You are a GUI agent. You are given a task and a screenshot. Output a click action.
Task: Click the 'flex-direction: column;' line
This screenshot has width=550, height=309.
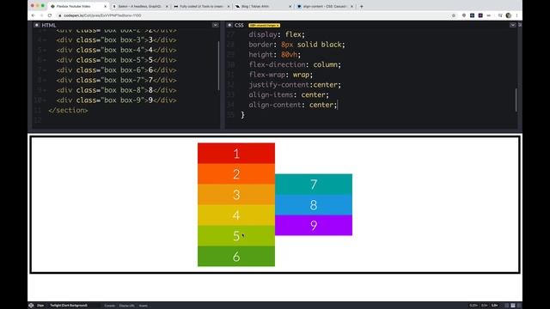tap(295, 65)
